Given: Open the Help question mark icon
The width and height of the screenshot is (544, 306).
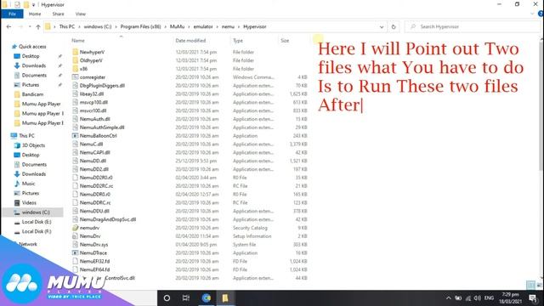Looking at the screenshot, I should [541, 14].
